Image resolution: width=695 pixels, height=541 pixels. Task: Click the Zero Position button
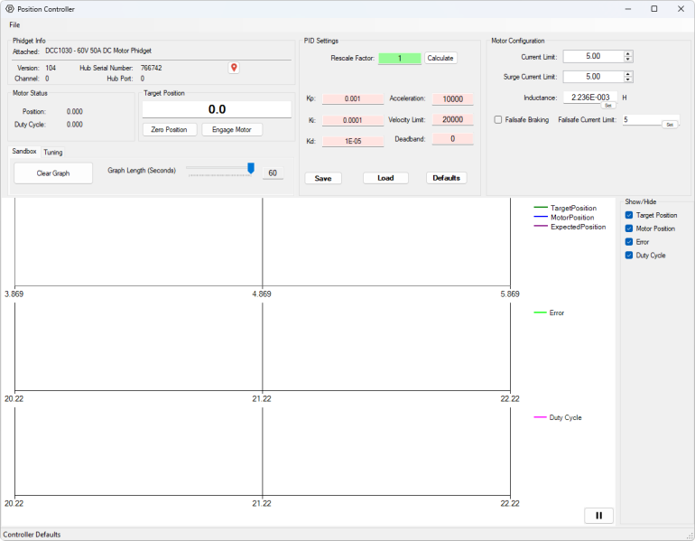tap(170, 129)
